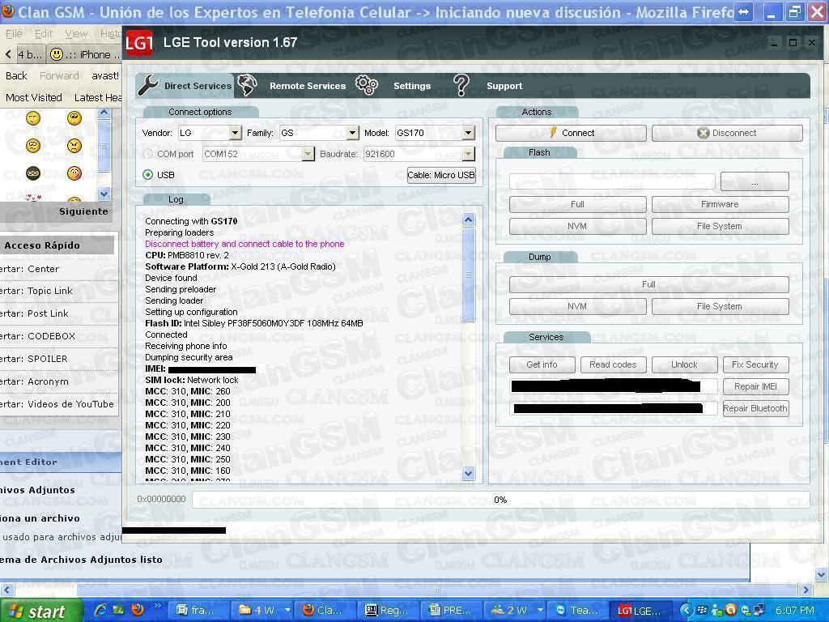Click the Flash Full button
Screen dimensions: 829x622
pos(577,204)
